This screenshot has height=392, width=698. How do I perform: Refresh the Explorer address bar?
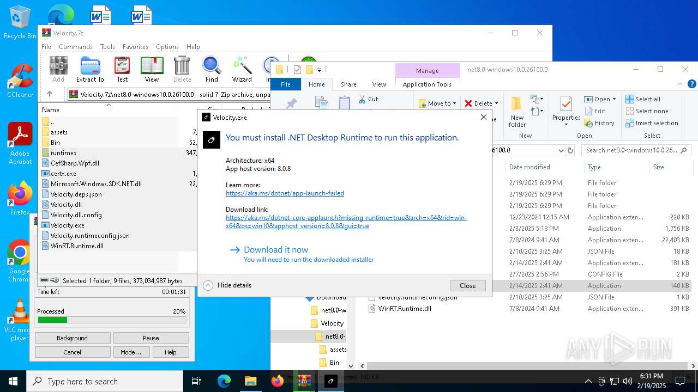tap(570, 150)
